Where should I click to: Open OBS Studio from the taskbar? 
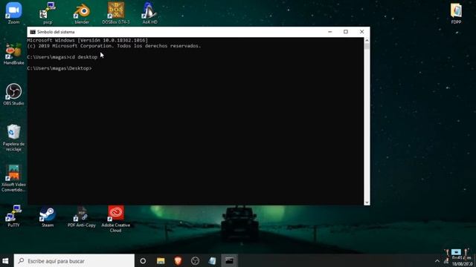[x=195, y=260]
